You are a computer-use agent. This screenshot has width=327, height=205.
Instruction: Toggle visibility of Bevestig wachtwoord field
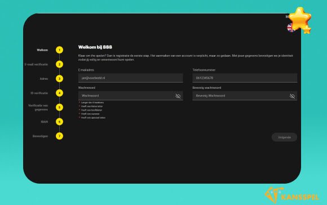tap(292, 96)
